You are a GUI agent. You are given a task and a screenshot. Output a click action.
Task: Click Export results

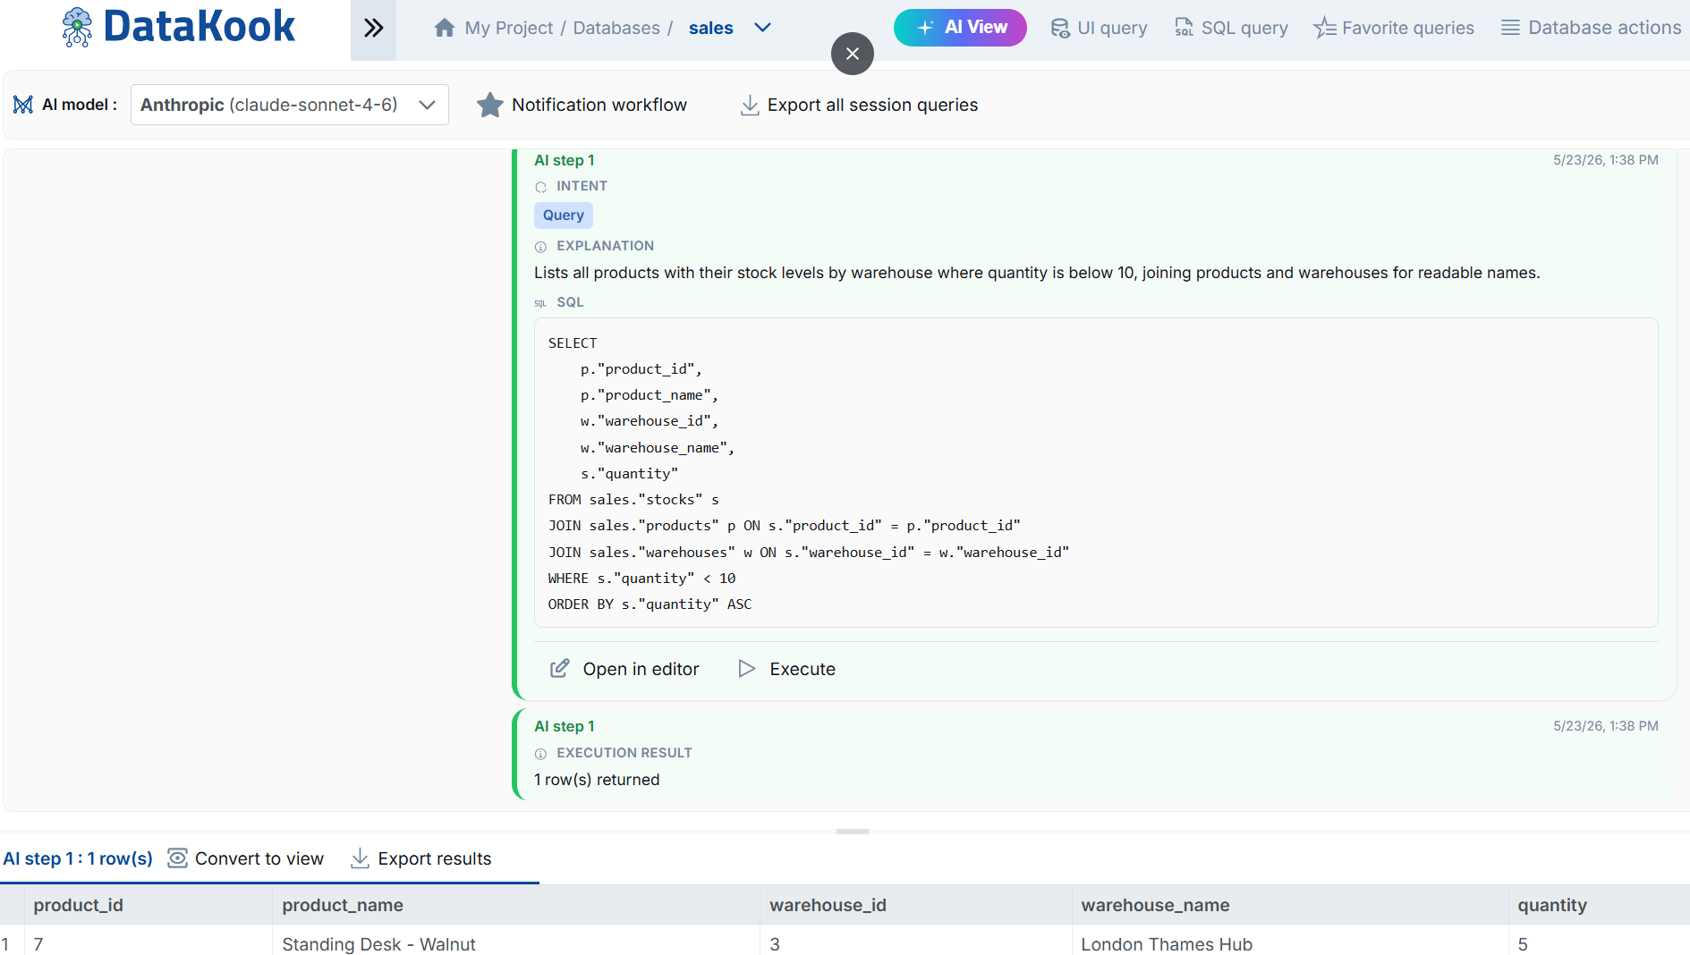coord(420,858)
